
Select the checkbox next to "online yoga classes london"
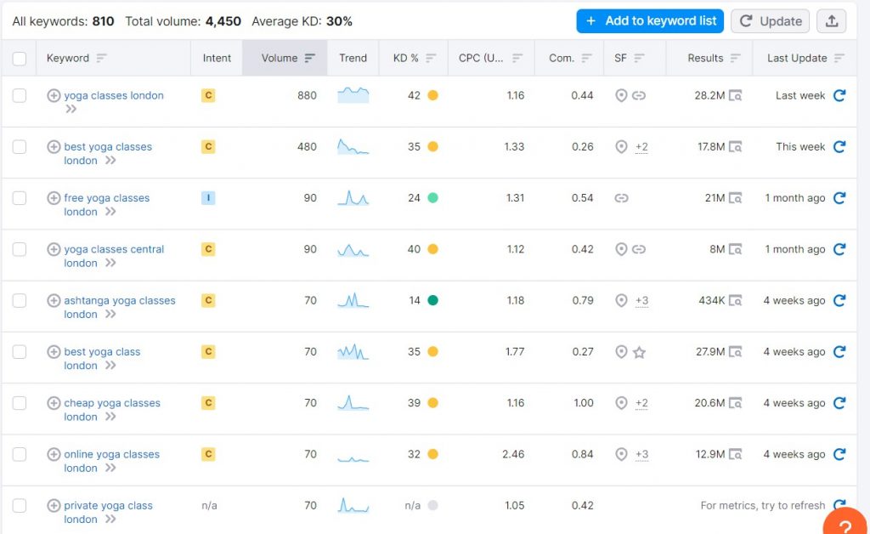tap(20, 454)
